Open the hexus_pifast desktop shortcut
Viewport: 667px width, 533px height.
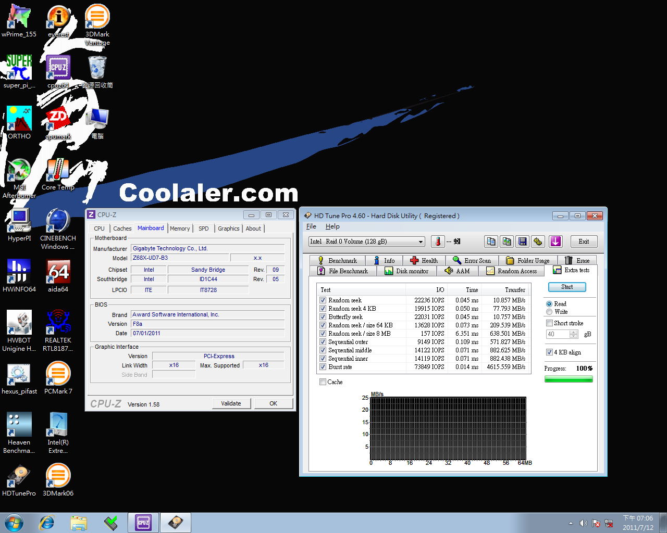tap(19, 378)
